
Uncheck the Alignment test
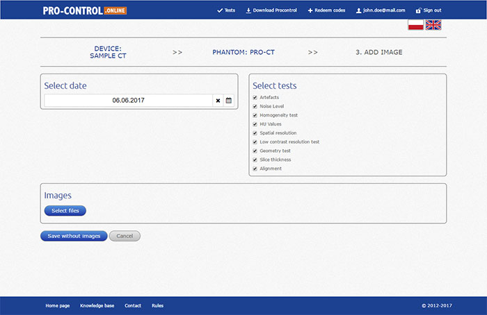[255, 169]
